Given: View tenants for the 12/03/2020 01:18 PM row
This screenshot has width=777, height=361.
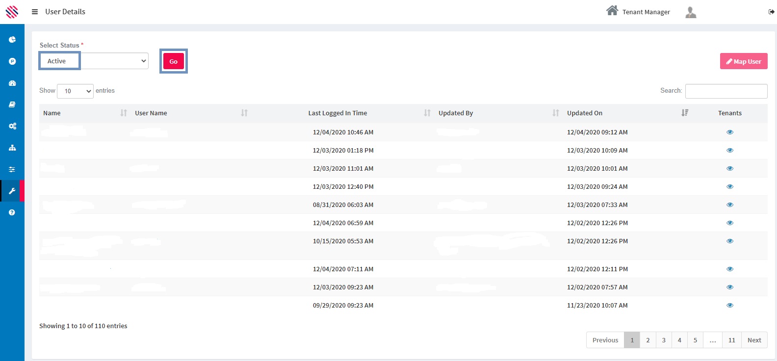Looking at the screenshot, I should point(729,150).
